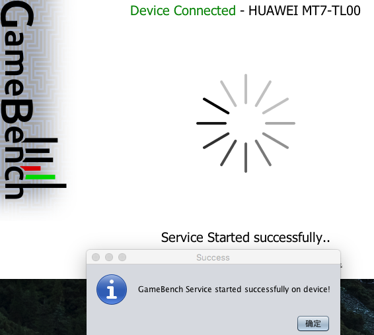
Task: Click the long black baseline under logo bars
Action: tap(46, 186)
